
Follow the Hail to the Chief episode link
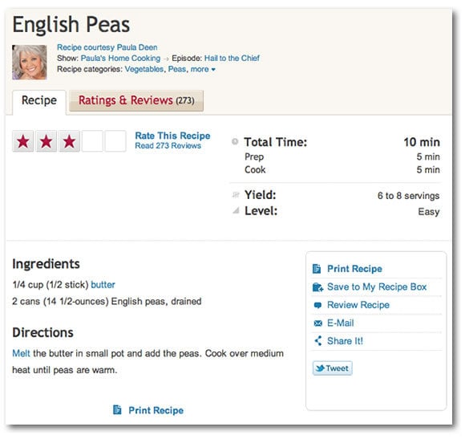232,58
